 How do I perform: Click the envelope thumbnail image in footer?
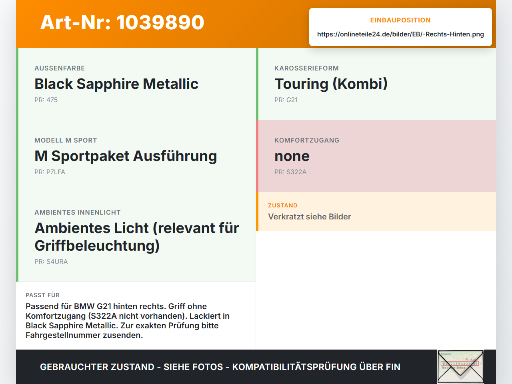click(x=460, y=367)
